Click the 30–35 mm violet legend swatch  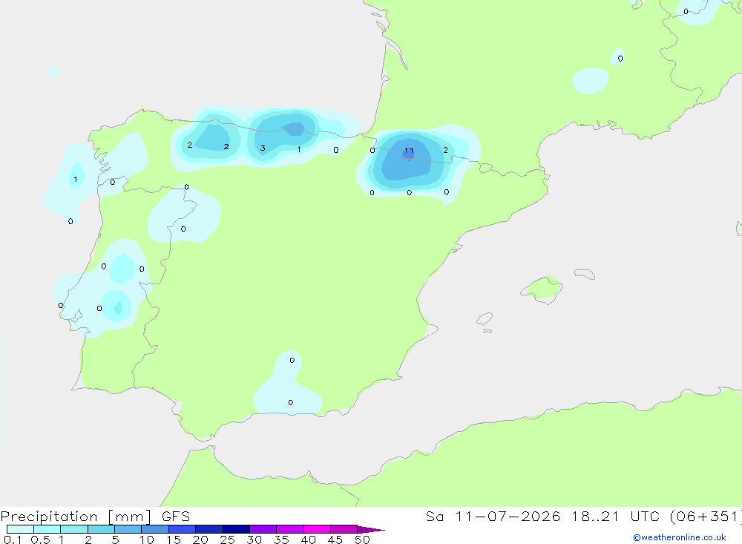click(263, 529)
